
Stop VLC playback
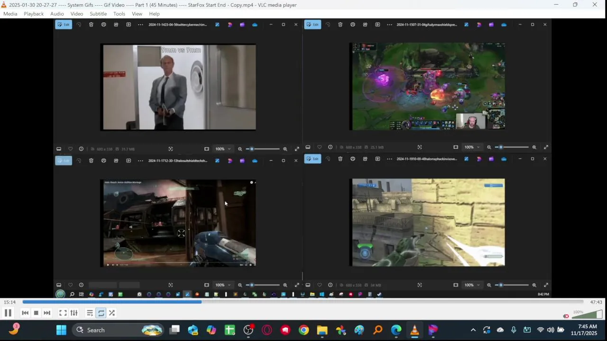(x=36, y=313)
